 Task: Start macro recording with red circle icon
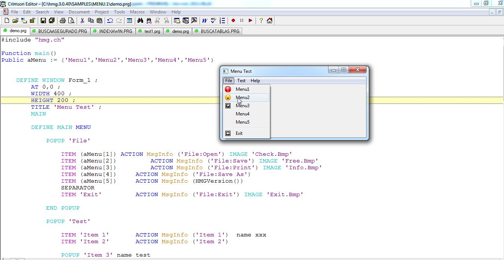click(x=234, y=21)
